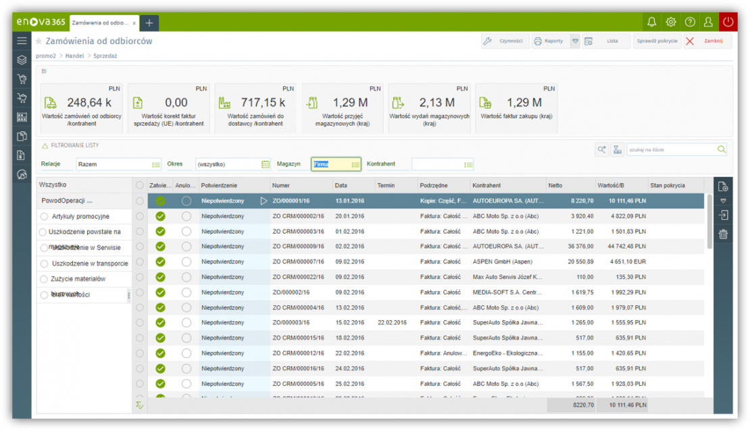Open settings via the gear icon
Image resolution: width=750 pixels, height=431 pixels.
coord(670,22)
